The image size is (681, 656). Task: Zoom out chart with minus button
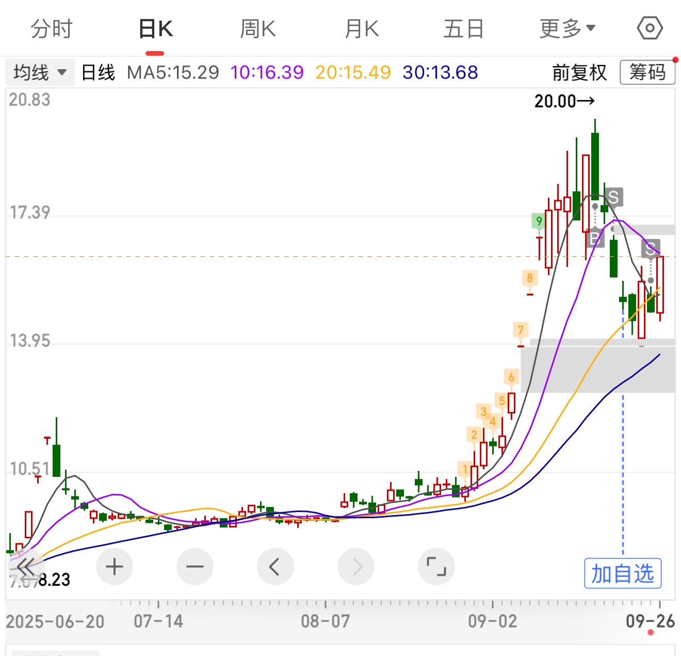click(x=194, y=567)
